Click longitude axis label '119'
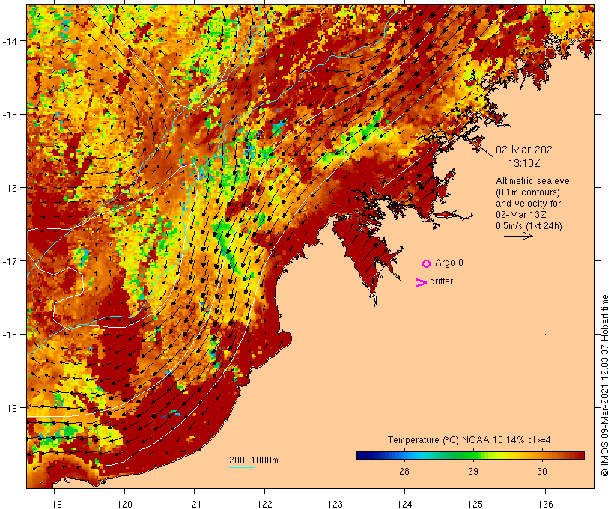 (x=55, y=504)
